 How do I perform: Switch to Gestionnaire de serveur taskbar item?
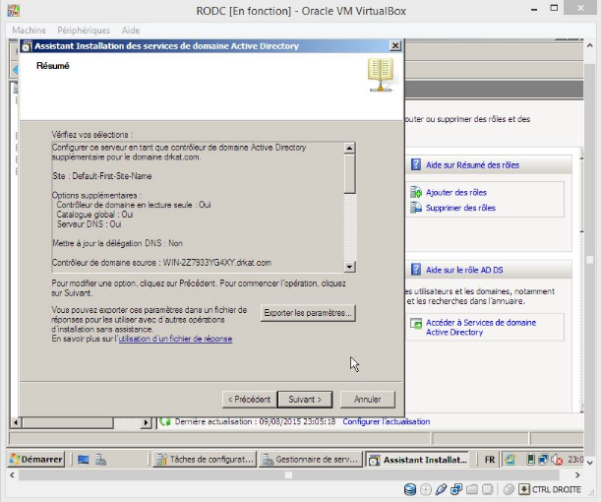311,460
